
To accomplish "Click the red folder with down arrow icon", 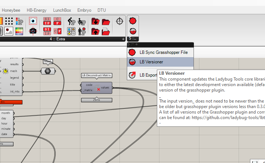I will click(95, 21).
